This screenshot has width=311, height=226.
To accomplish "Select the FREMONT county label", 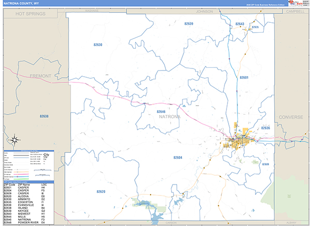I will tap(40, 76).
